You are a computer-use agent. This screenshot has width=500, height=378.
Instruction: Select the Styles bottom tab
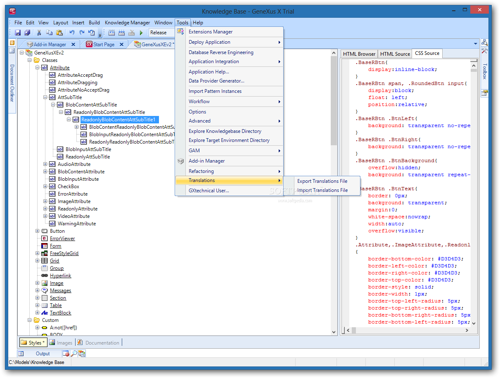[33, 343]
